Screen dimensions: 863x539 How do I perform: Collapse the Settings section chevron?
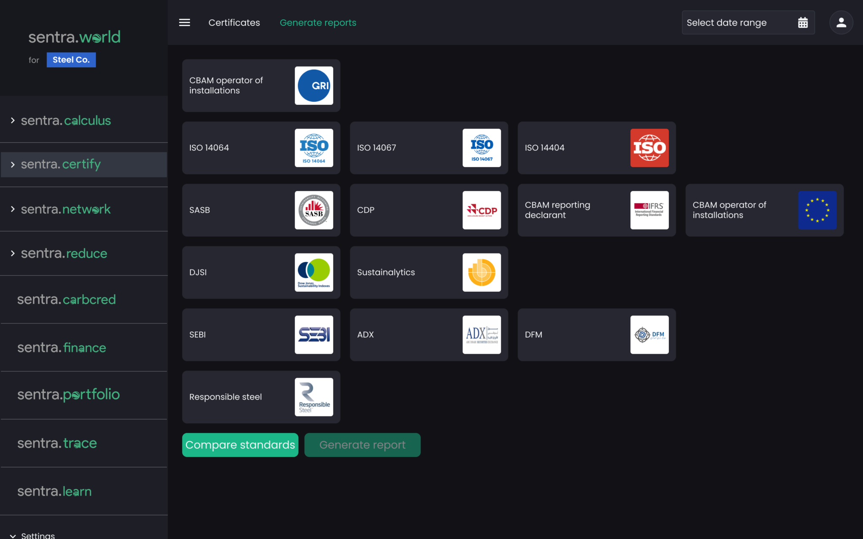(x=13, y=536)
